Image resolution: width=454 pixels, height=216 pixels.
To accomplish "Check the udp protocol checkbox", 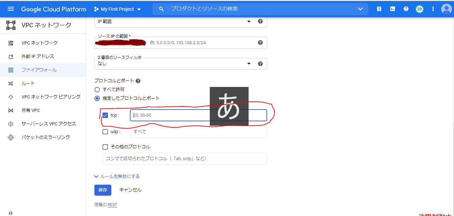I will coord(105,131).
